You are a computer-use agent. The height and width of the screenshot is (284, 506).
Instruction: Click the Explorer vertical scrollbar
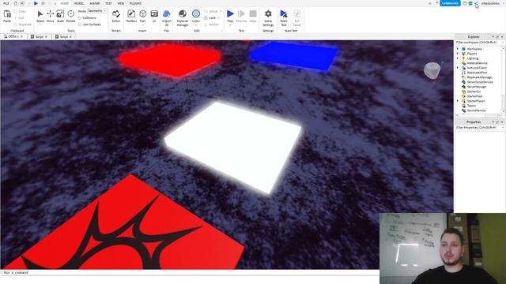point(504,79)
